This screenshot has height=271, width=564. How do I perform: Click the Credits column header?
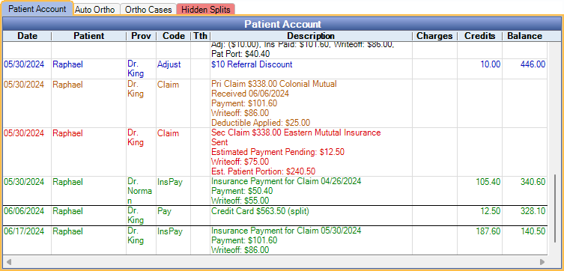[x=480, y=36]
